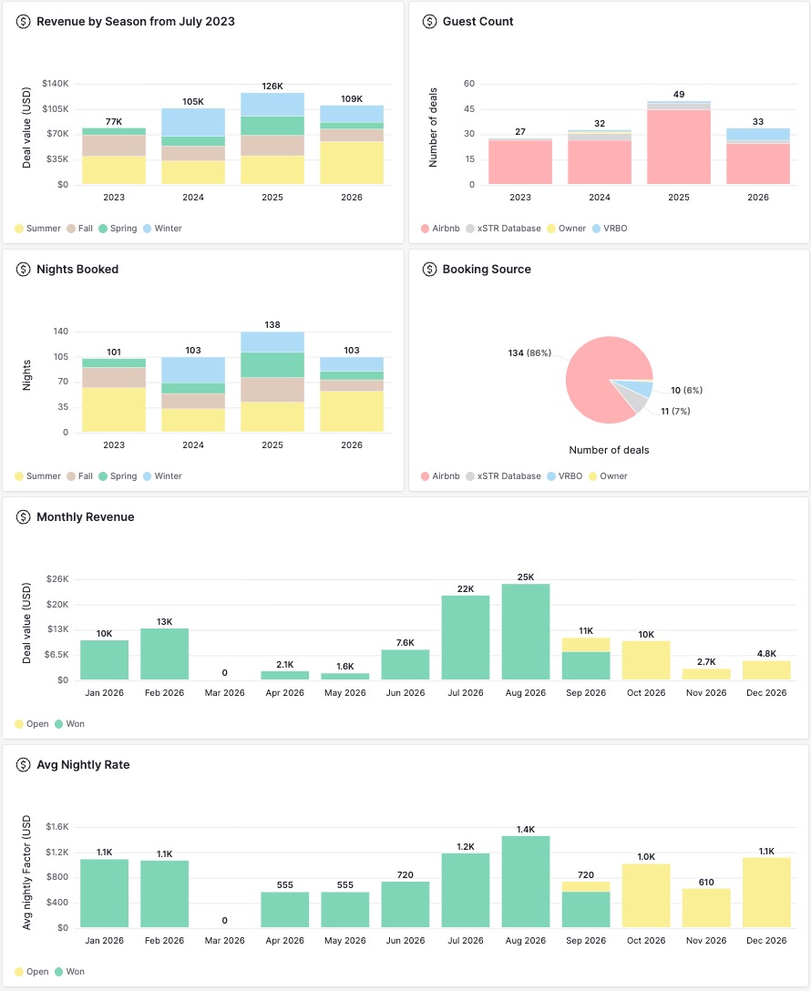Hide Winter series in Revenue by Season legend
The width and height of the screenshot is (811, 991).
pyautogui.click(x=162, y=228)
